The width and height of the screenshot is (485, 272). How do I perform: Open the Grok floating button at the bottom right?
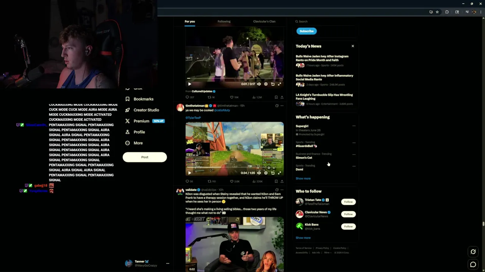point(473,252)
